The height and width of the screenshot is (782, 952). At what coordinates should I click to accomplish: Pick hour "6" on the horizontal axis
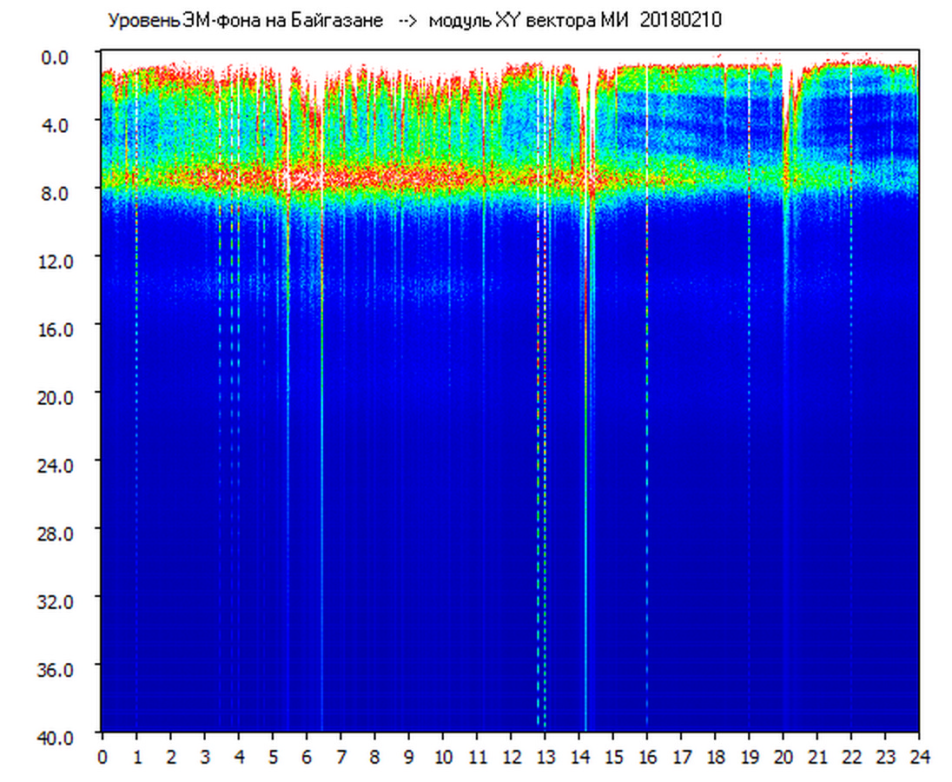click(x=307, y=757)
